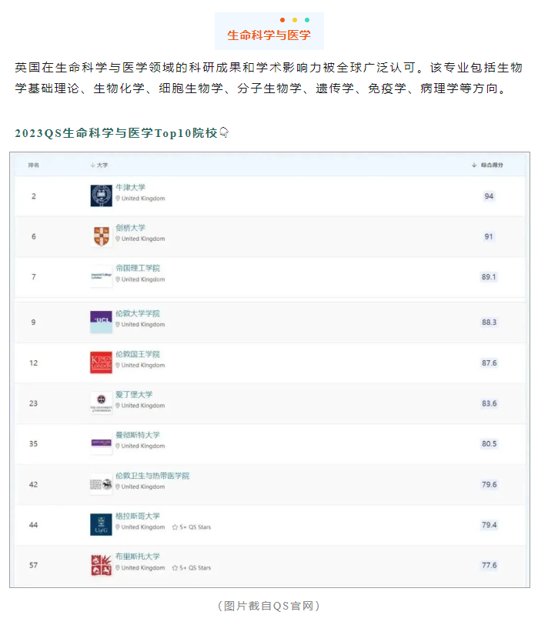The width and height of the screenshot is (538, 625).
Task: Open the 牛津大学 link
Action: point(130,187)
